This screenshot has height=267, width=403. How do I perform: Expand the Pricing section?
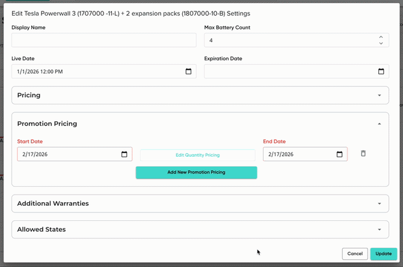379,95
